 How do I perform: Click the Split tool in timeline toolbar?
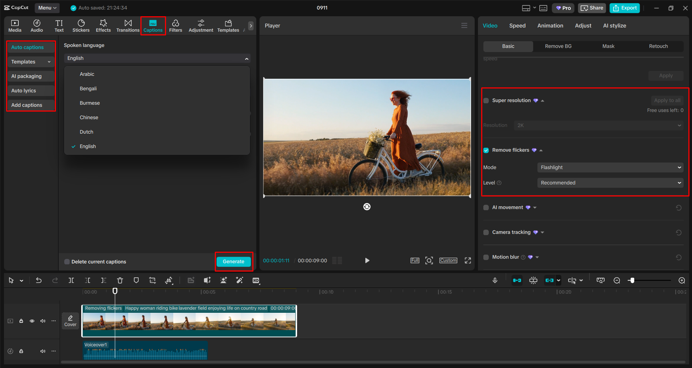[71, 280]
